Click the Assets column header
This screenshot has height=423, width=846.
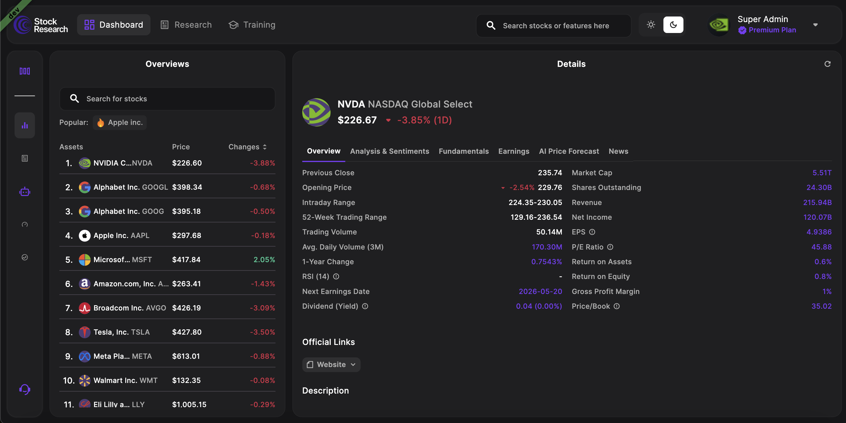coord(71,147)
